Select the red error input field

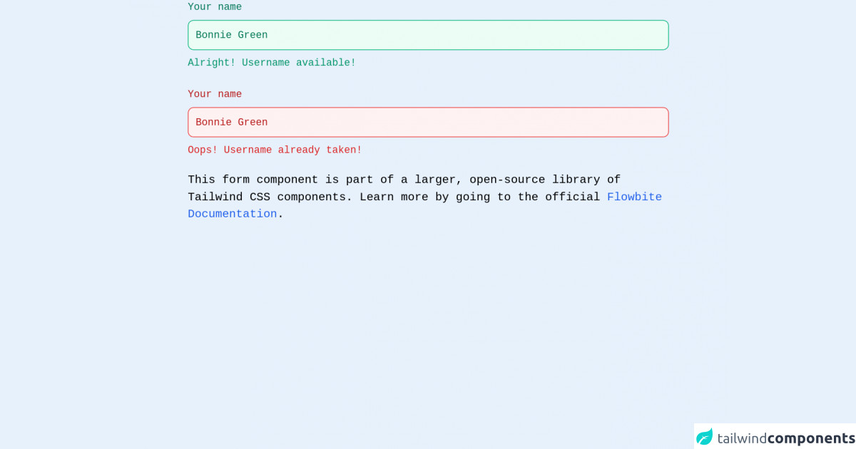428,122
